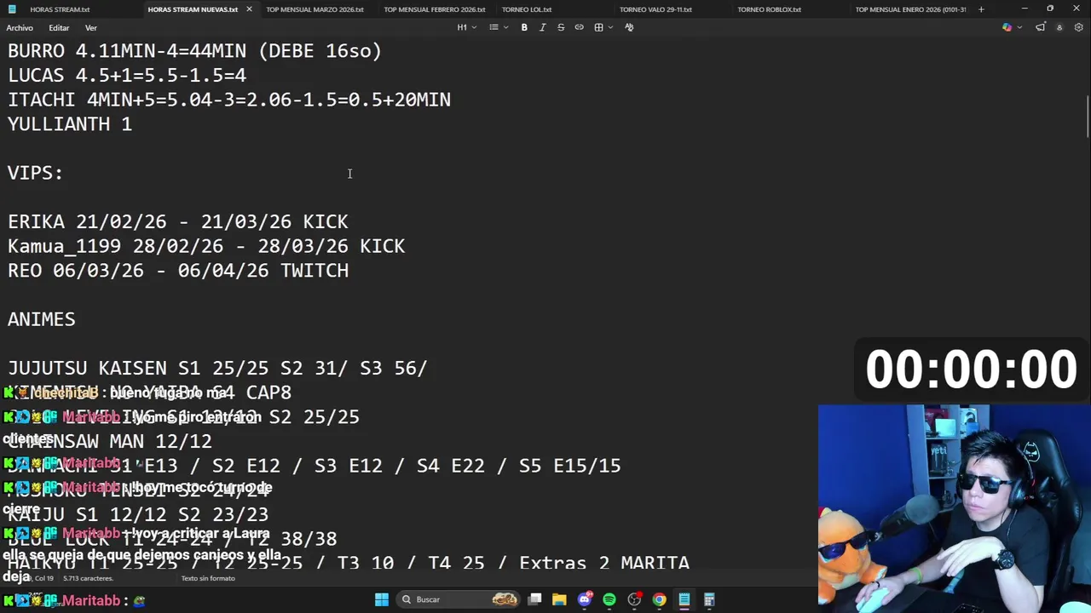Screen dimensions: 1091x613
Task: Click the '5.713 caracteres' status bar count
Action: (88, 578)
